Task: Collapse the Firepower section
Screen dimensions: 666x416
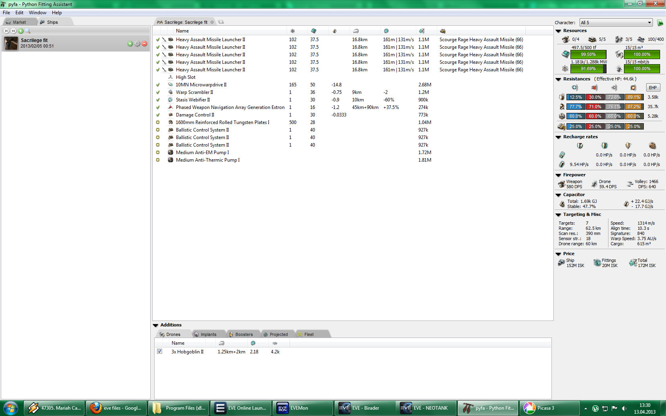Action: click(558, 175)
